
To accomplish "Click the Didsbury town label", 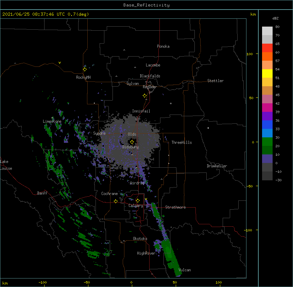I will tap(131, 147).
